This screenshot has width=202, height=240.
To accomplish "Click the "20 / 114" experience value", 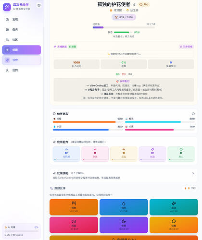I will pos(151,24).
